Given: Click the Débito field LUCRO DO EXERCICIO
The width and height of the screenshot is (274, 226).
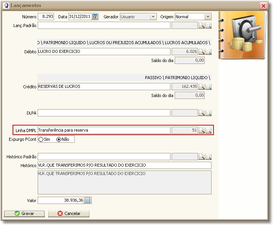Looking at the screenshot, I should 104,51.
